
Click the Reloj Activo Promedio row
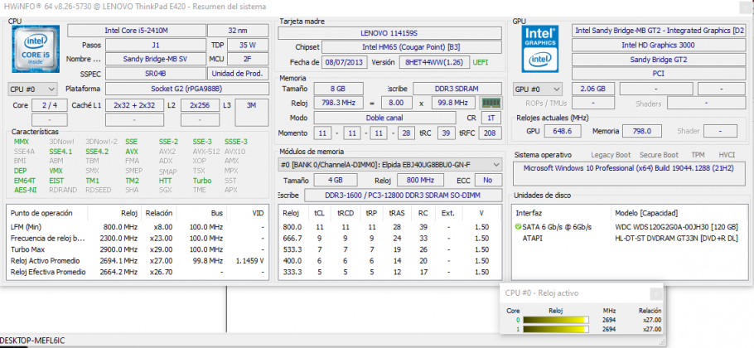click(x=137, y=260)
